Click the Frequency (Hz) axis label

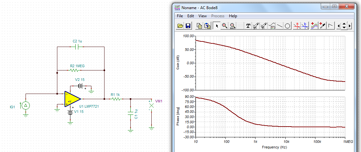point(275,147)
